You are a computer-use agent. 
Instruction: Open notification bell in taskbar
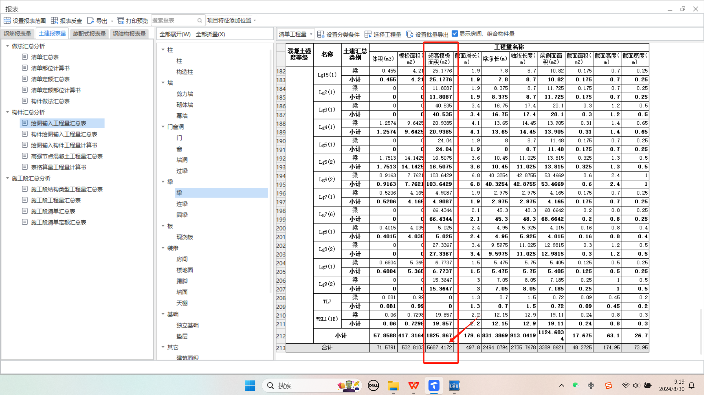click(692, 385)
